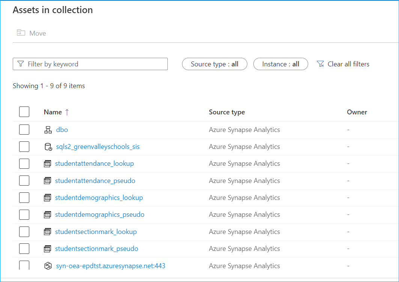Click the 'Assets in collection' heading
Viewport: 399px width, 282px height.
[53, 10]
